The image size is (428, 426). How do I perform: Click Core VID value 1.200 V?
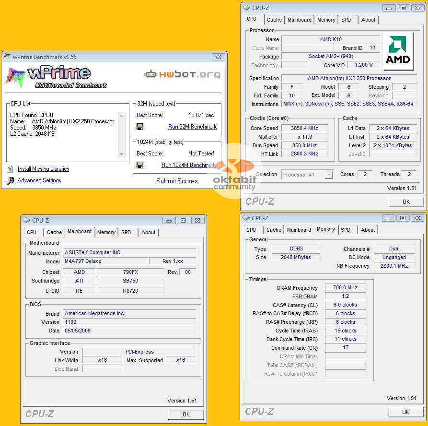click(x=363, y=65)
